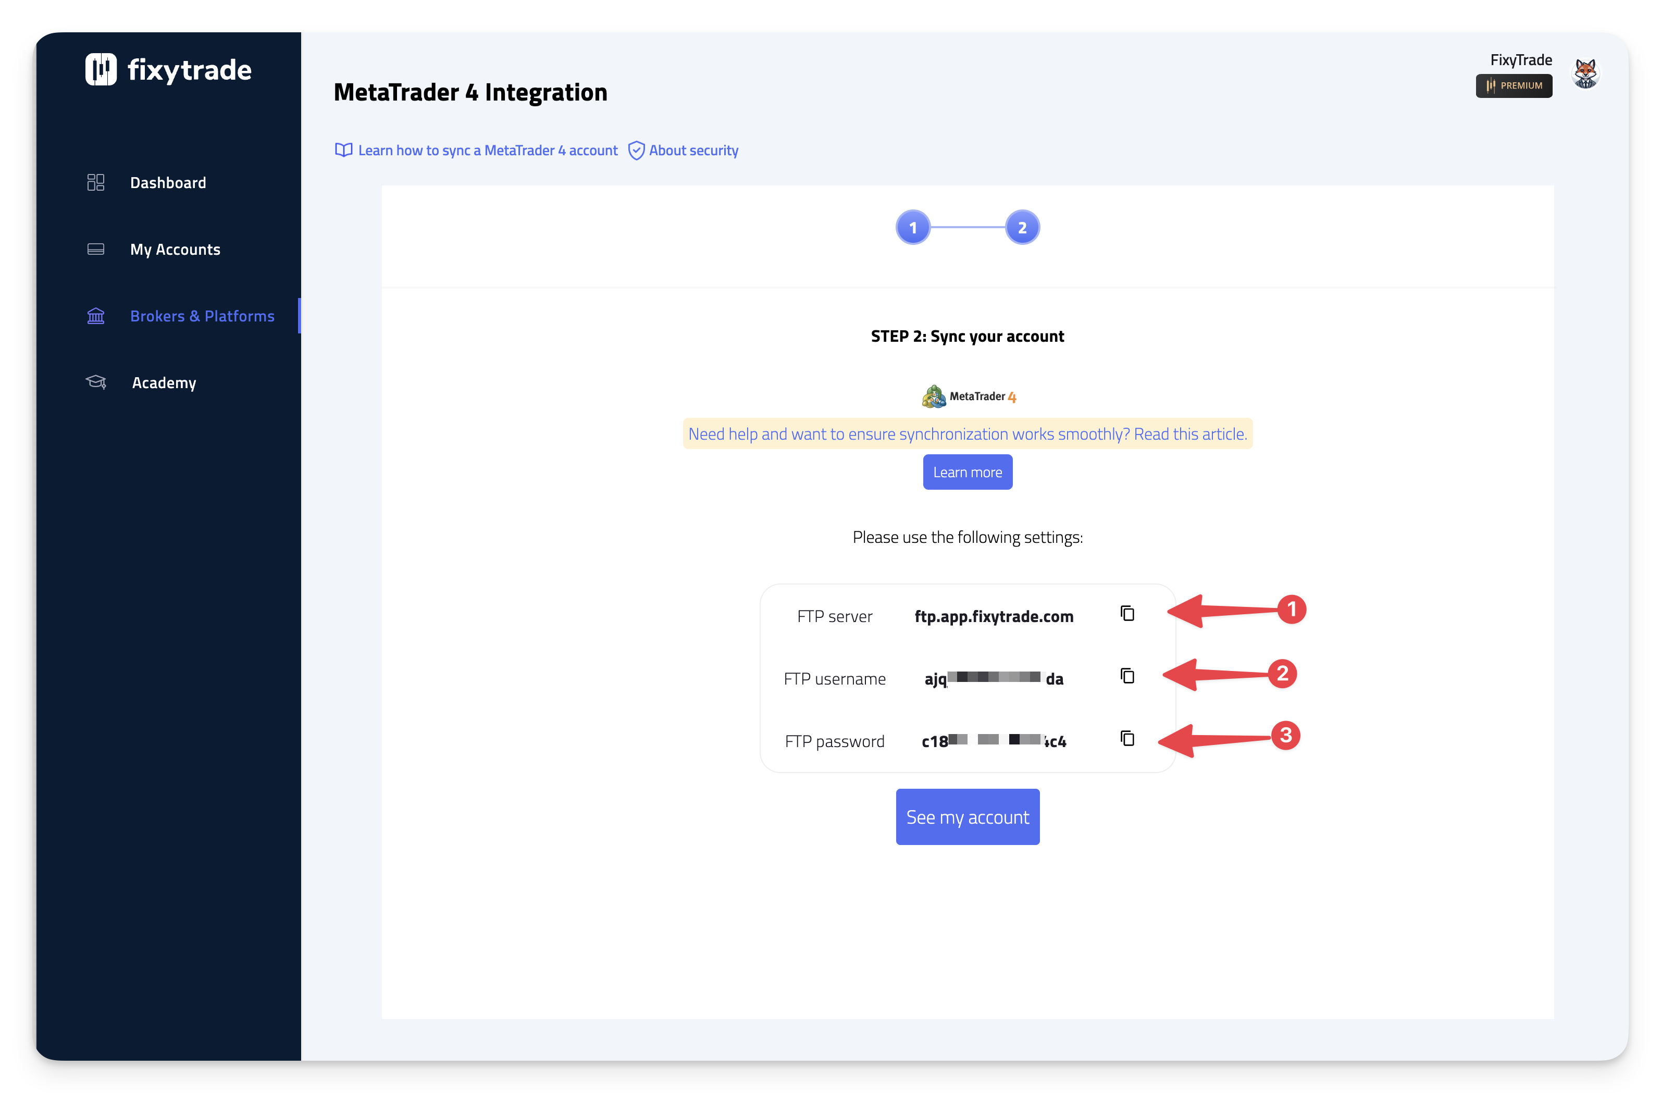Copy the FTP username value
This screenshot has height=1093, width=1661.
(1127, 676)
